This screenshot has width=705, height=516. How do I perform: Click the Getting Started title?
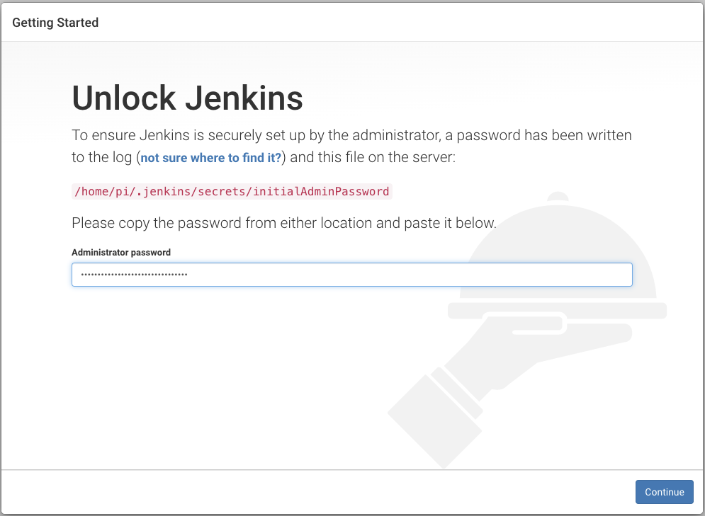pyautogui.click(x=55, y=23)
